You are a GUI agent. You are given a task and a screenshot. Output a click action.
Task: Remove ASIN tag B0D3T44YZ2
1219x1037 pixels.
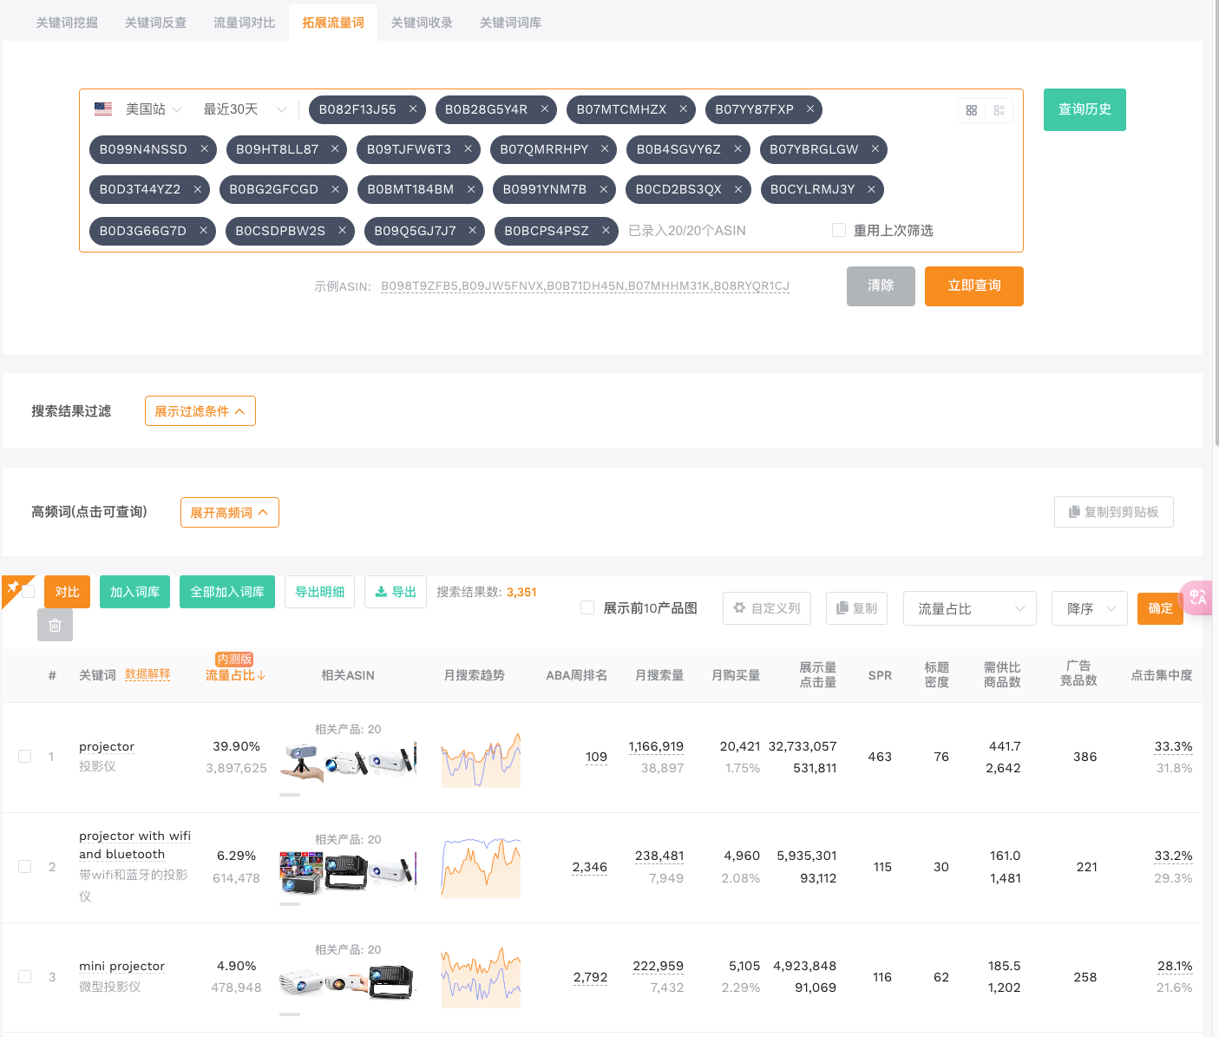pos(197,189)
